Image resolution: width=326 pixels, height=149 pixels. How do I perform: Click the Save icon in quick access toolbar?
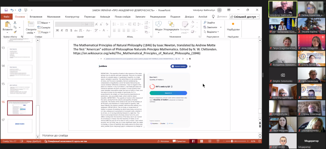pyautogui.click(x=6, y=10)
